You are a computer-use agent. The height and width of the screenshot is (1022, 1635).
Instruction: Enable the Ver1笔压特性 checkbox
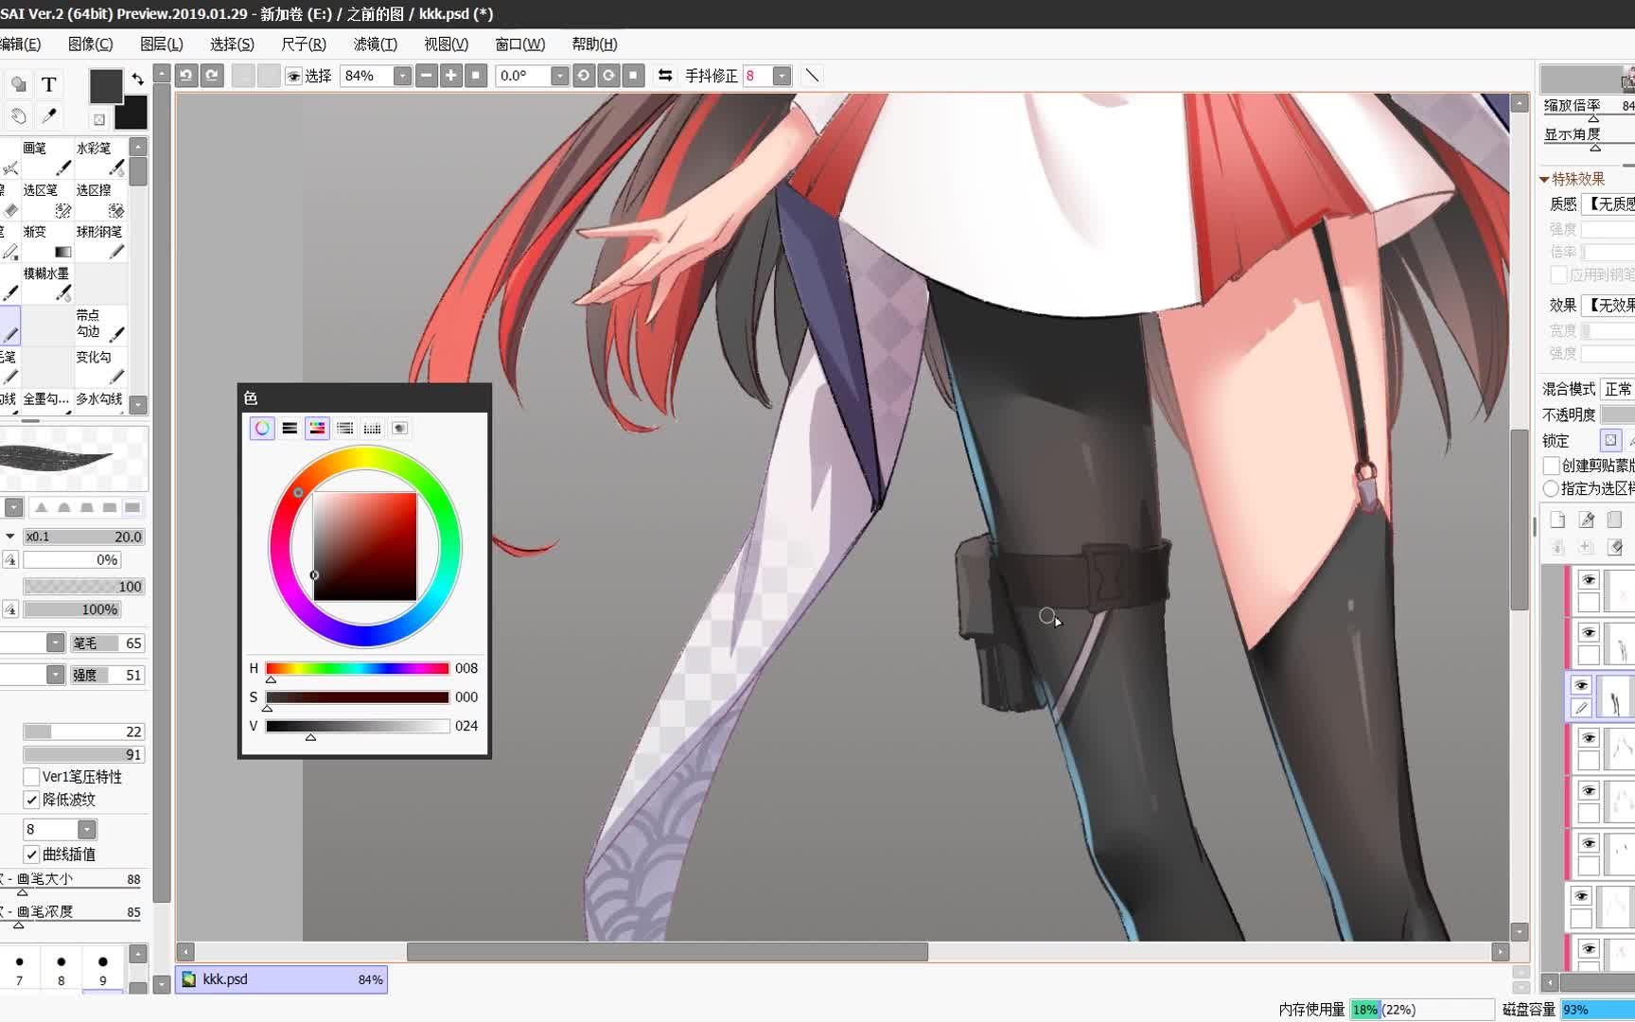pos(31,777)
